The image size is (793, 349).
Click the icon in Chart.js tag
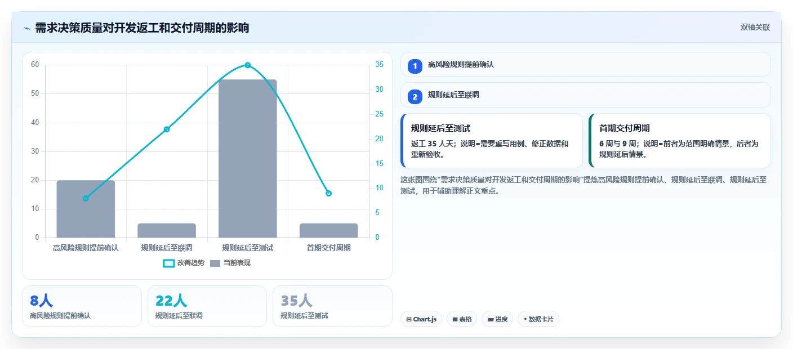click(409, 320)
